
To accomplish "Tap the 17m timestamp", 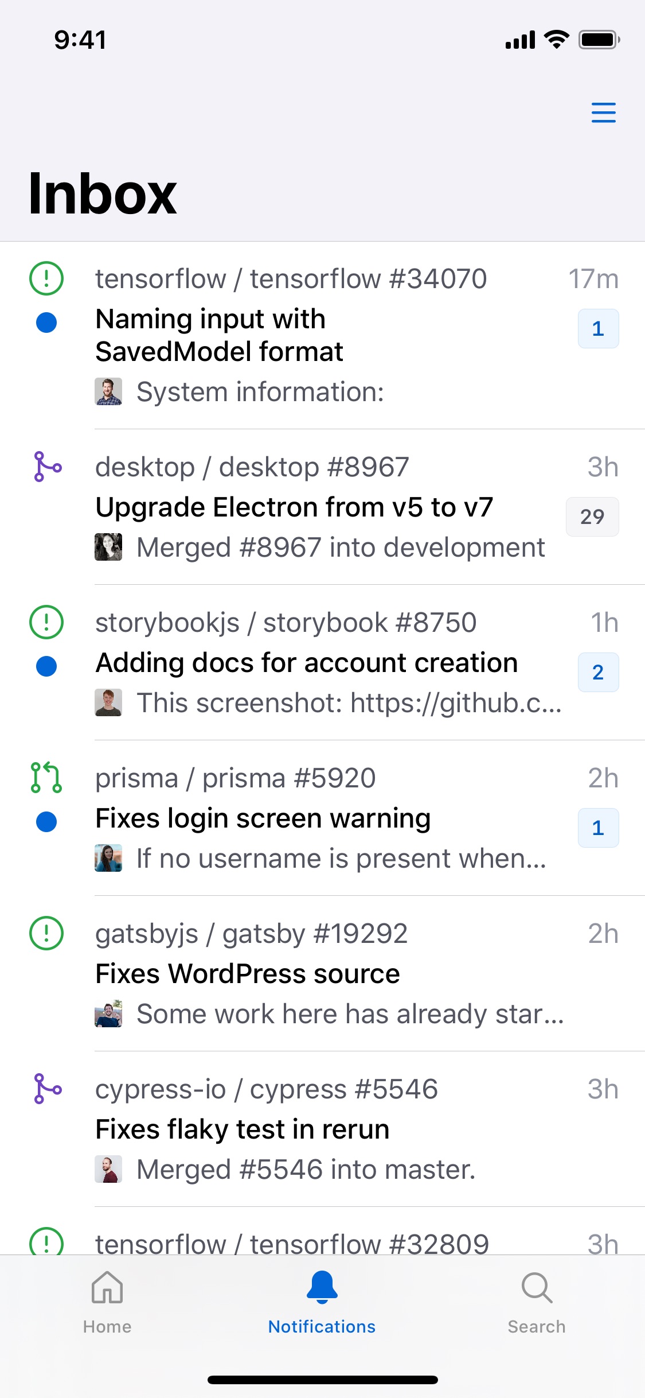I will 593,279.
